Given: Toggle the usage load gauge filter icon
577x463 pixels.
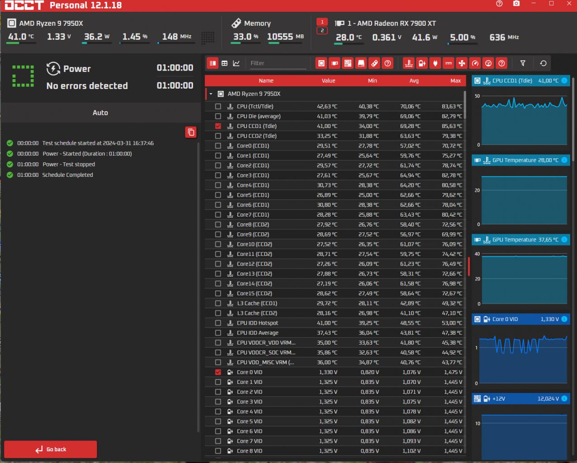Looking at the screenshot, I should (x=488, y=63).
